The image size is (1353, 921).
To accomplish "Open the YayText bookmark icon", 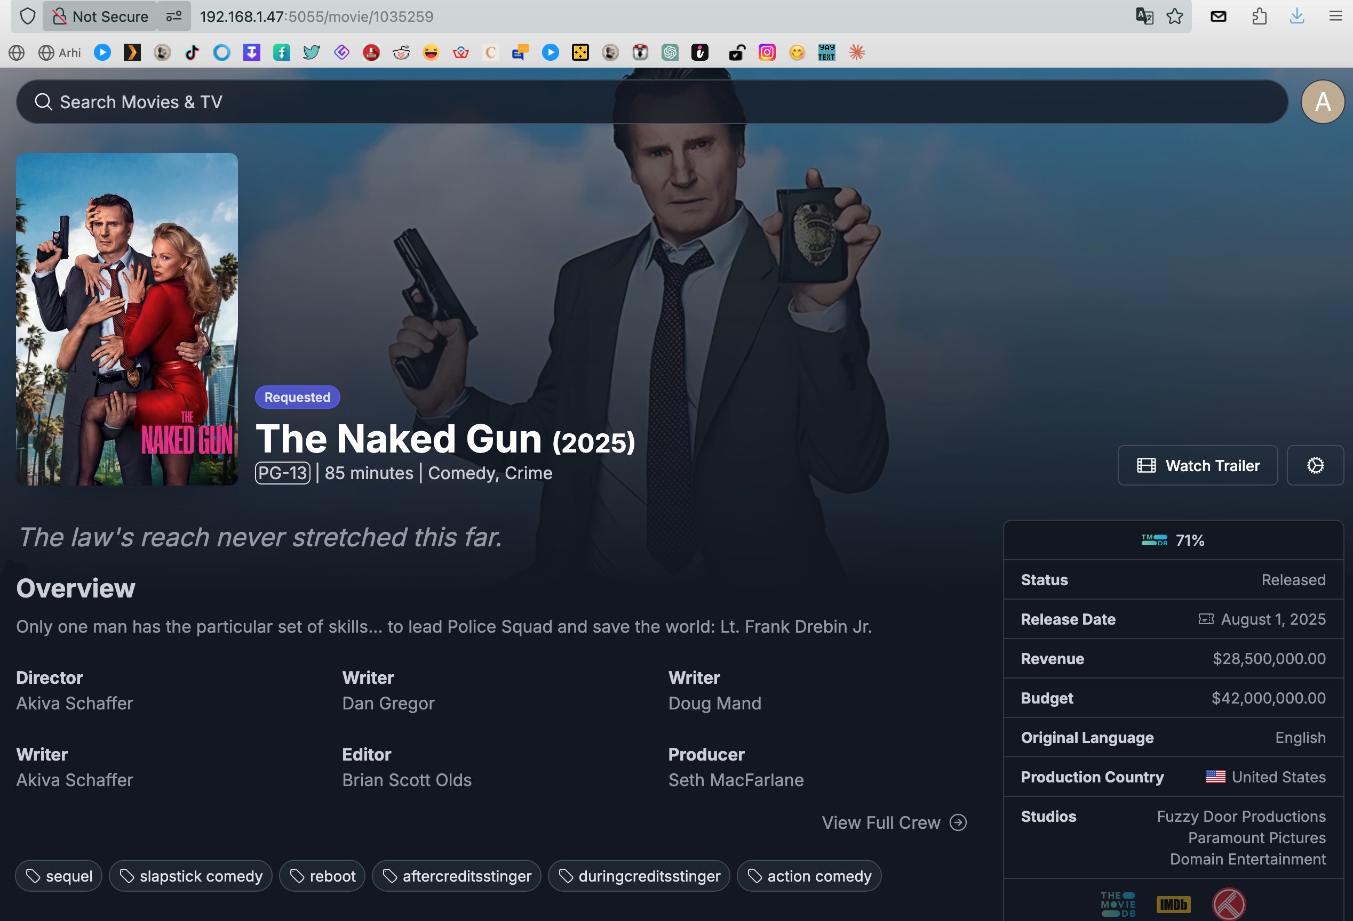I will pyautogui.click(x=826, y=52).
